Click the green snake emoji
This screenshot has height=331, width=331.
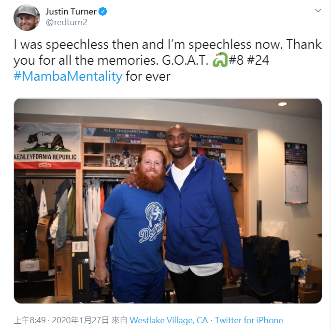(220, 60)
